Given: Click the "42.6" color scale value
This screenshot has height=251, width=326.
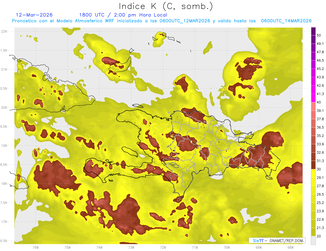Looking at the screenshot, I should (320, 86).
